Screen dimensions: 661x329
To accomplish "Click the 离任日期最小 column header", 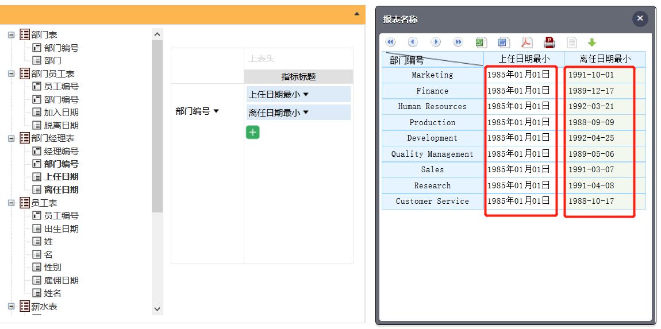I will click(605, 59).
